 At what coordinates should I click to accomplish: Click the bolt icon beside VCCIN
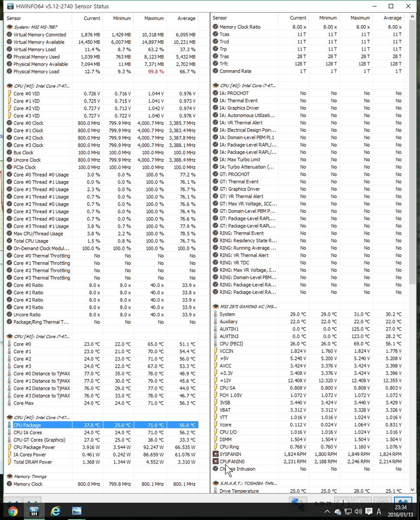point(216,351)
